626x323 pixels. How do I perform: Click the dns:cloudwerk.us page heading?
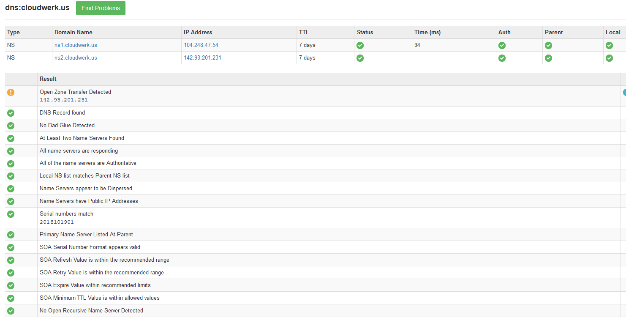click(x=37, y=8)
